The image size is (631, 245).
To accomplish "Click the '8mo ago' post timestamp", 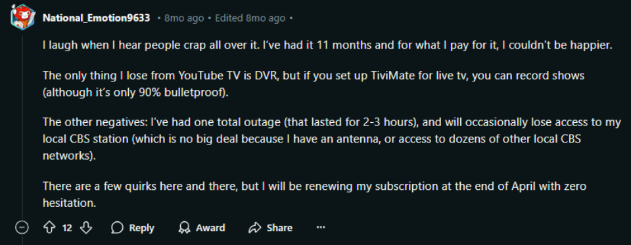I will (x=184, y=18).
